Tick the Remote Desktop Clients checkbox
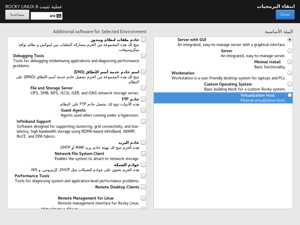This screenshot has height=225, width=300. point(143,187)
